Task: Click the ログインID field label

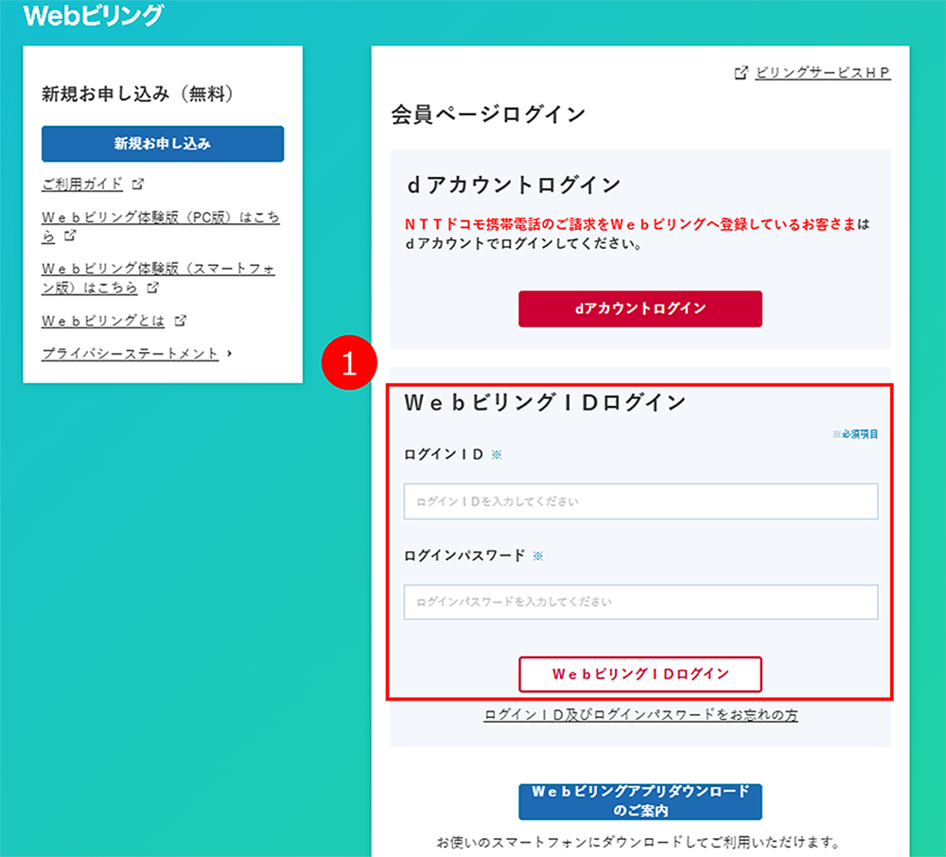Action: tap(444, 454)
